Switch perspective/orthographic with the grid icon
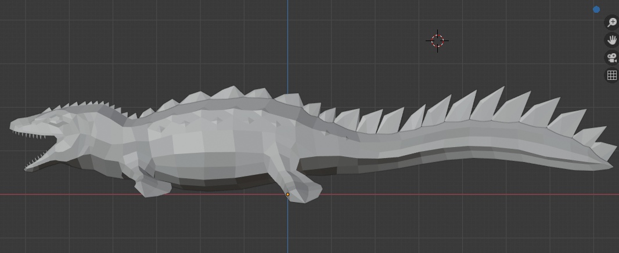Image resolution: width=619 pixels, height=253 pixels. click(612, 75)
